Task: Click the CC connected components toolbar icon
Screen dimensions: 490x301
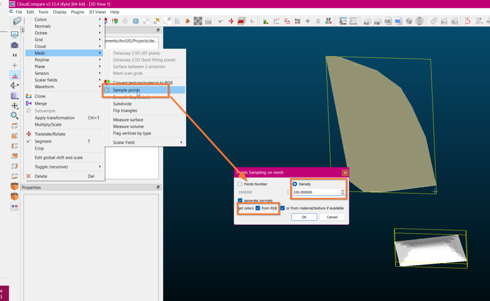Action: tap(177, 21)
